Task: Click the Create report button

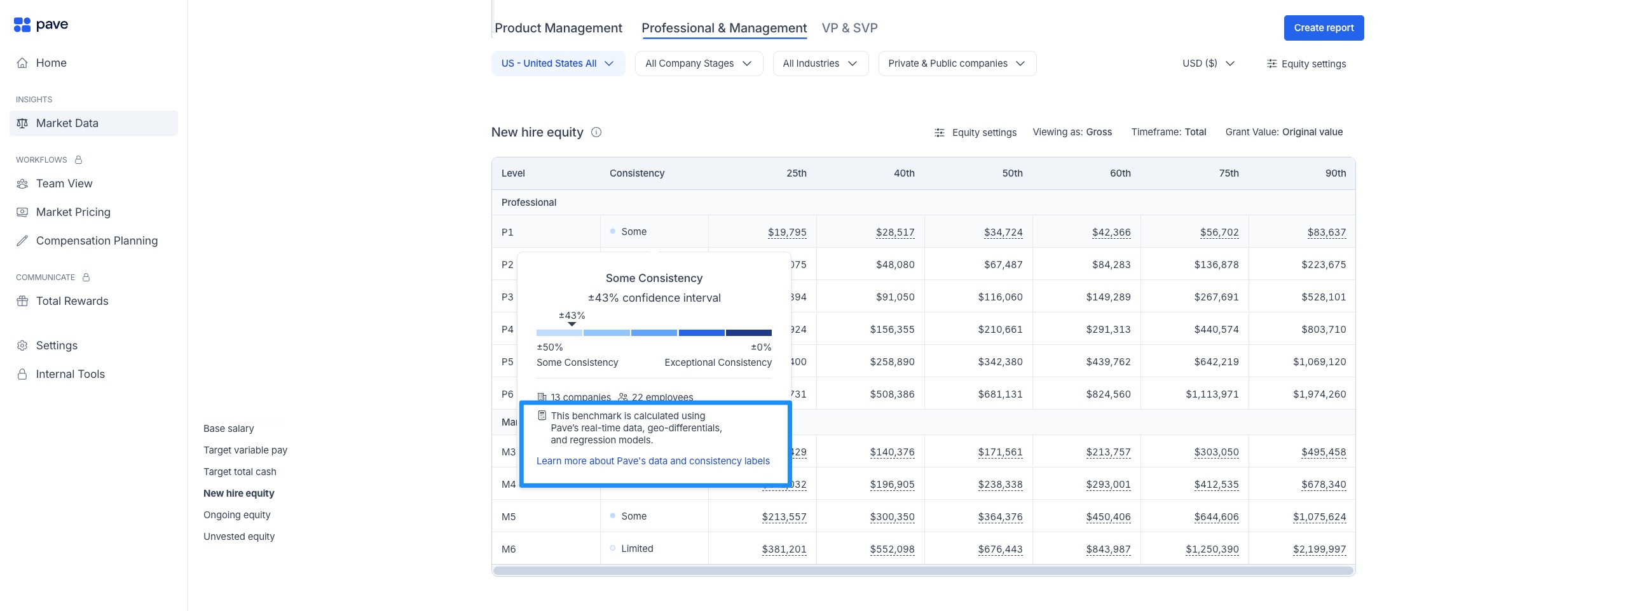Action: coord(1323,28)
